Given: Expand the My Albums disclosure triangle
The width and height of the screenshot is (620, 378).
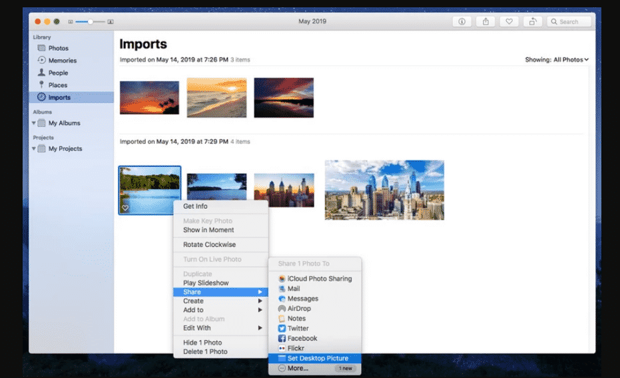Looking at the screenshot, I should click(34, 123).
